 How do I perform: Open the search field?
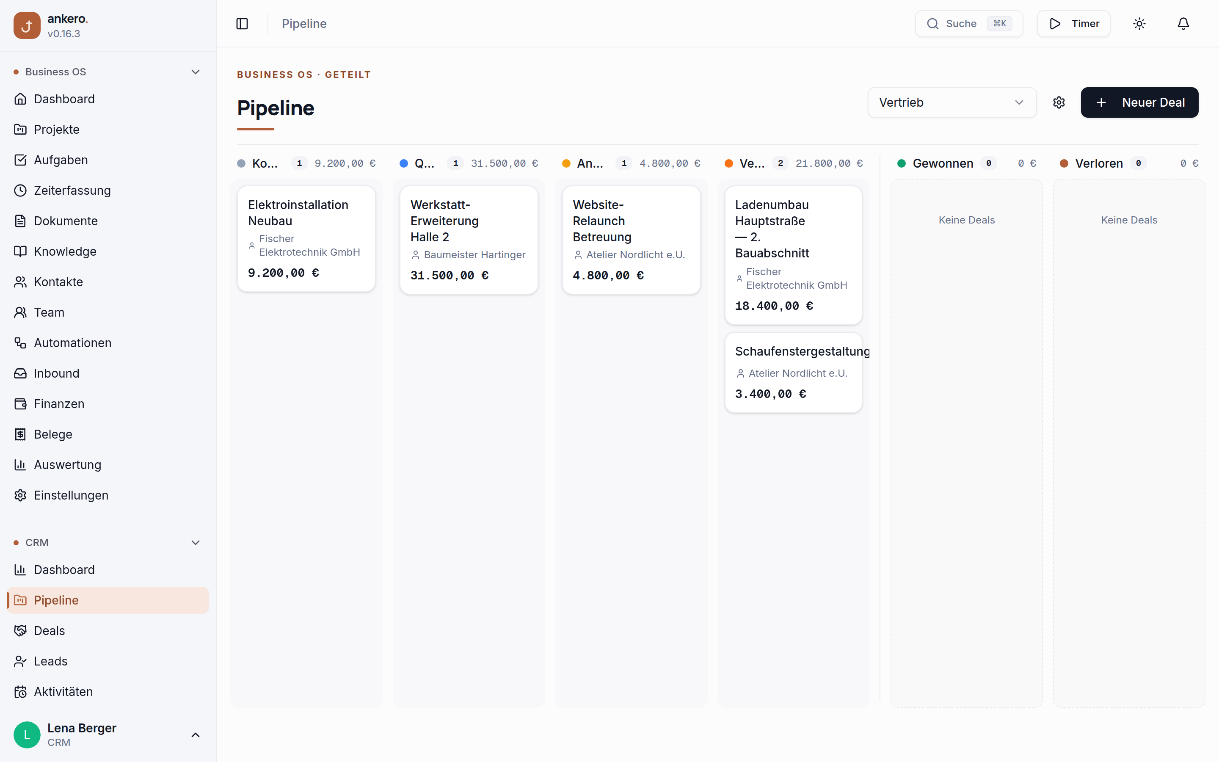pos(969,24)
